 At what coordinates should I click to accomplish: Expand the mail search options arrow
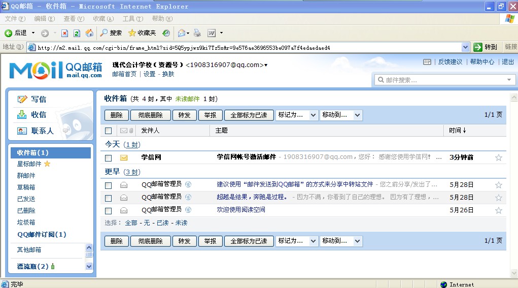coord(509,80)
